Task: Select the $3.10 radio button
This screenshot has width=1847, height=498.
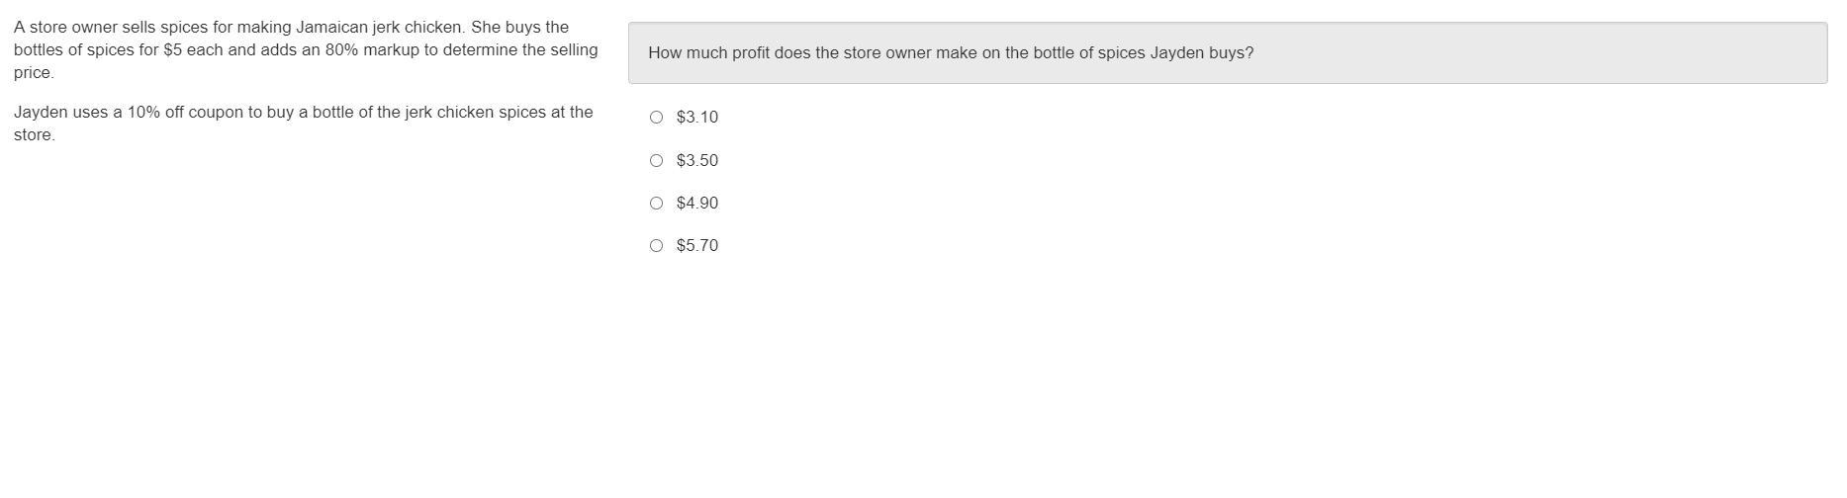Action: [656, 118]
